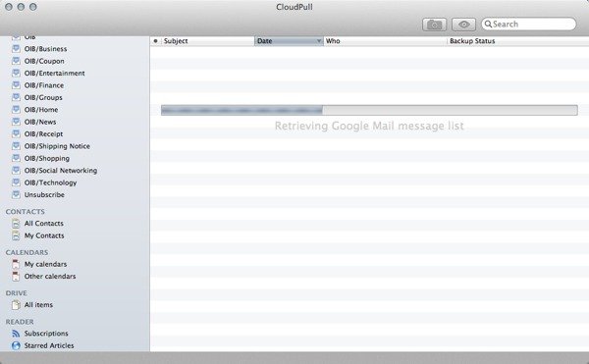Open the OIB/Finance label text
The image size is (589, 364).
coord(44,85)
